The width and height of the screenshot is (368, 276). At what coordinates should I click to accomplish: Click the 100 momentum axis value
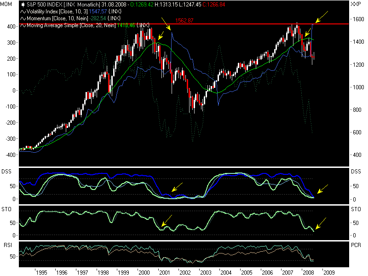point(11,75)
